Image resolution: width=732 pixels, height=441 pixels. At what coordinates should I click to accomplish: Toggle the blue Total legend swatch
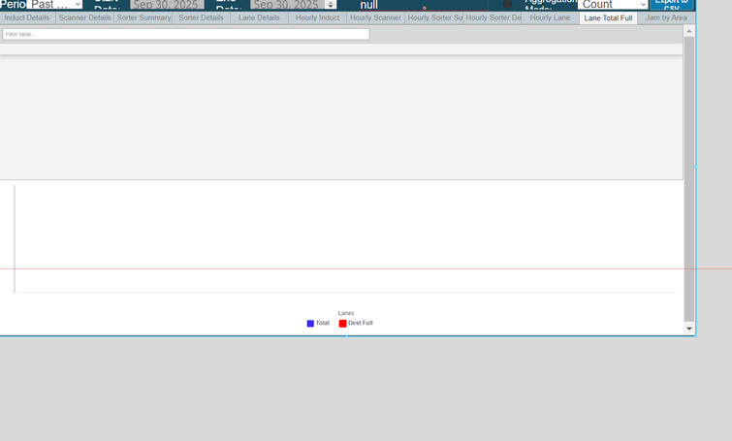310,324
